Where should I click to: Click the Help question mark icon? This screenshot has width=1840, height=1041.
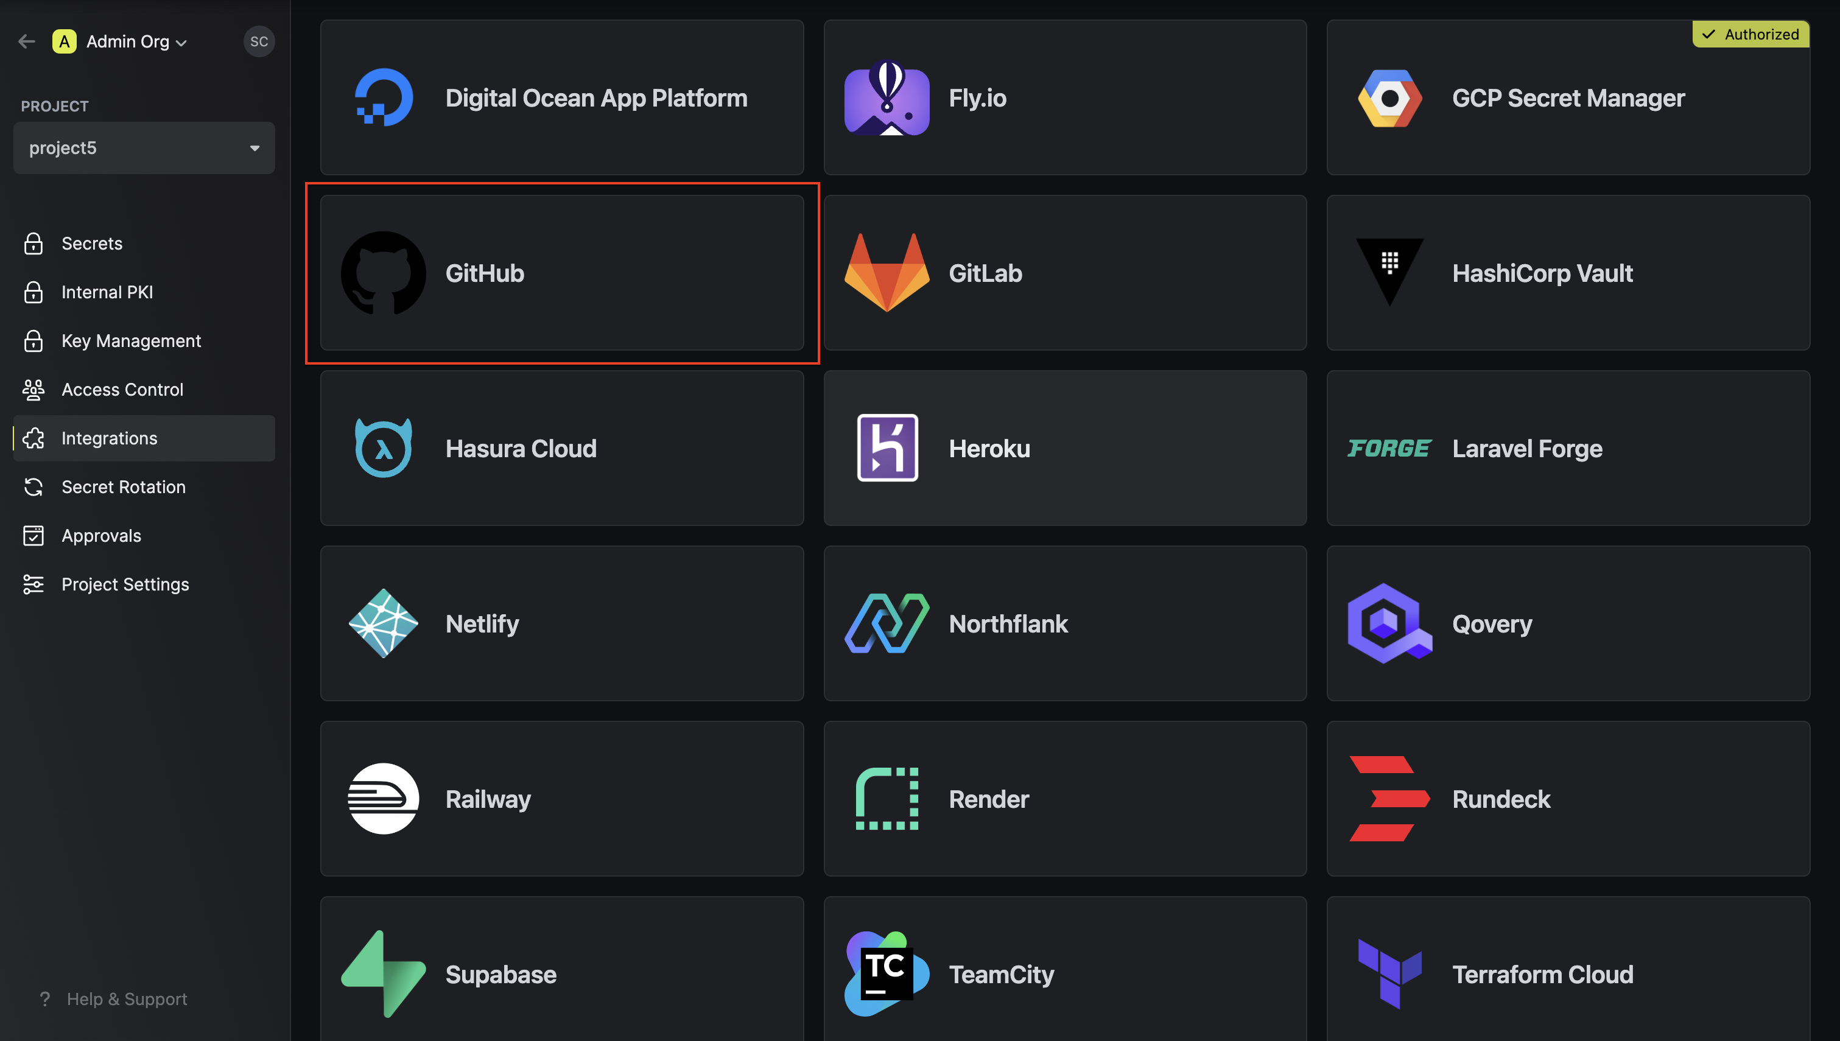(x=45, y=999)
